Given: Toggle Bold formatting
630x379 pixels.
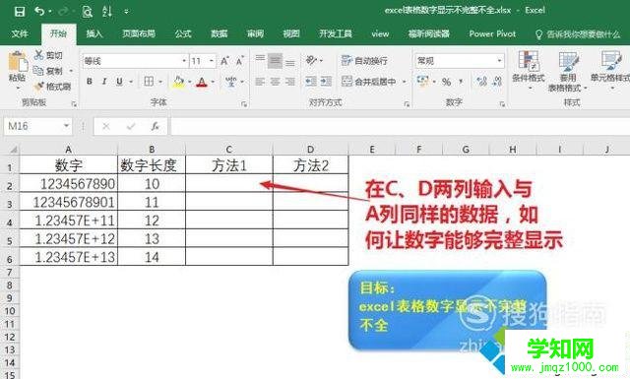Looking at the screenshot, I should click(x=90, y=82).
